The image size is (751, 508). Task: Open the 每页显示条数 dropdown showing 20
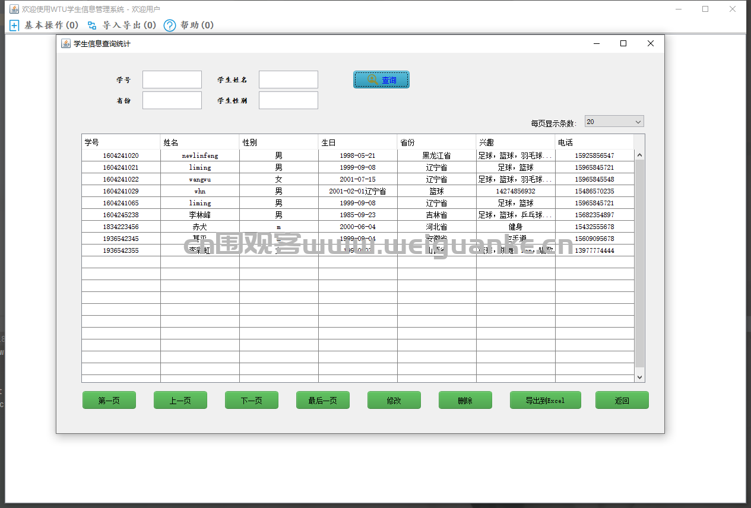[x=614, y=122]
